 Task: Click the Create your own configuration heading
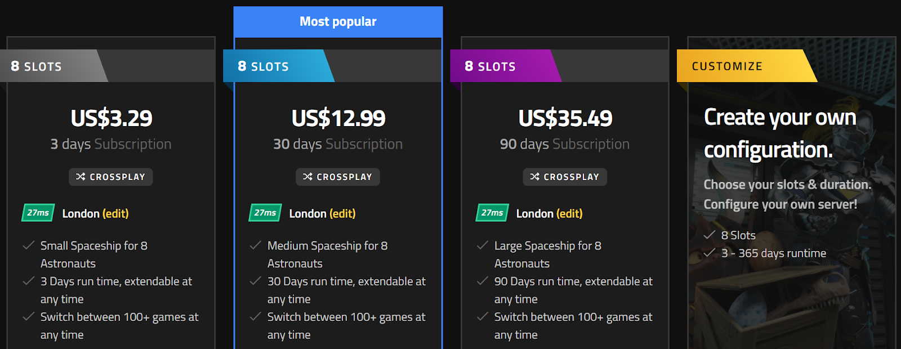coord(780,133)
